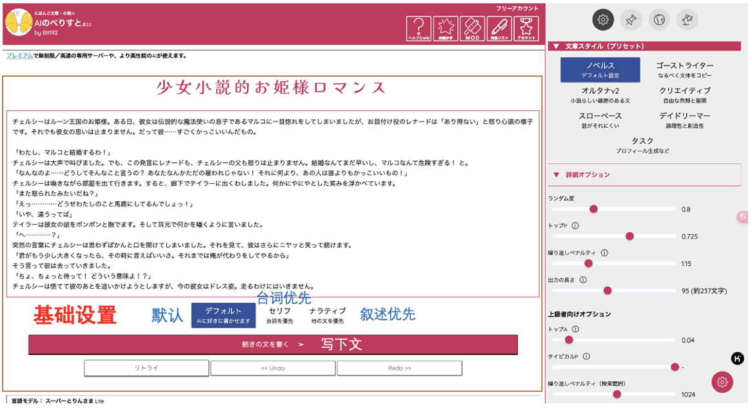Viewport: 752px width, 409px height.
Task: Select the ナラティブ narration-priority mode
Action: coord(327,315)
